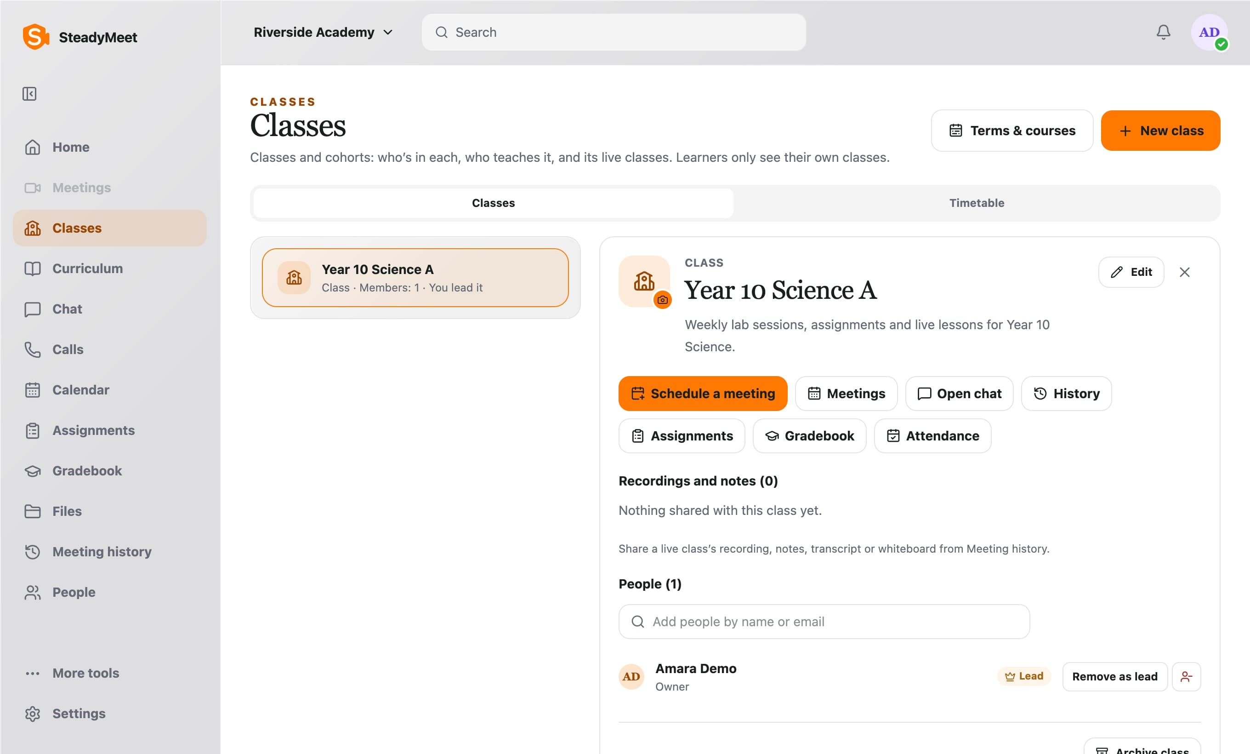Open Terms & courses
The width and height of the screenshot is (1250, 754).
tap(1011, 131)
